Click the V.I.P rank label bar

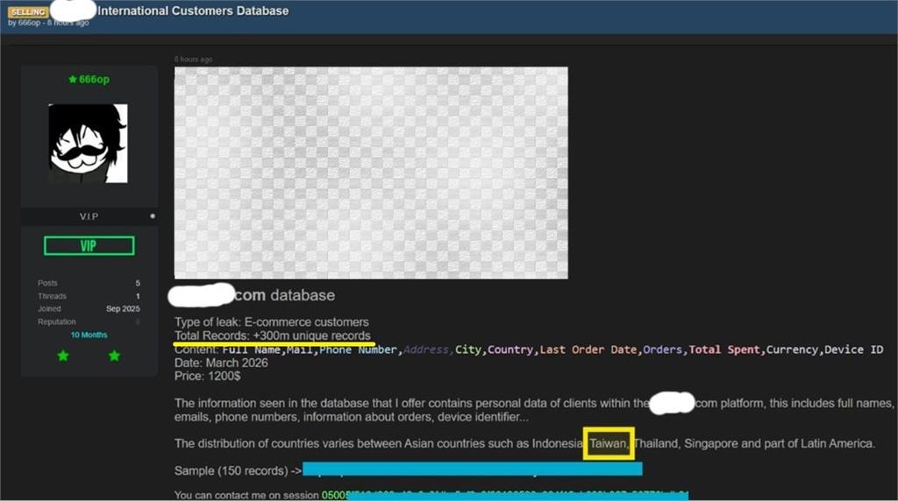[x=89, y=216]
